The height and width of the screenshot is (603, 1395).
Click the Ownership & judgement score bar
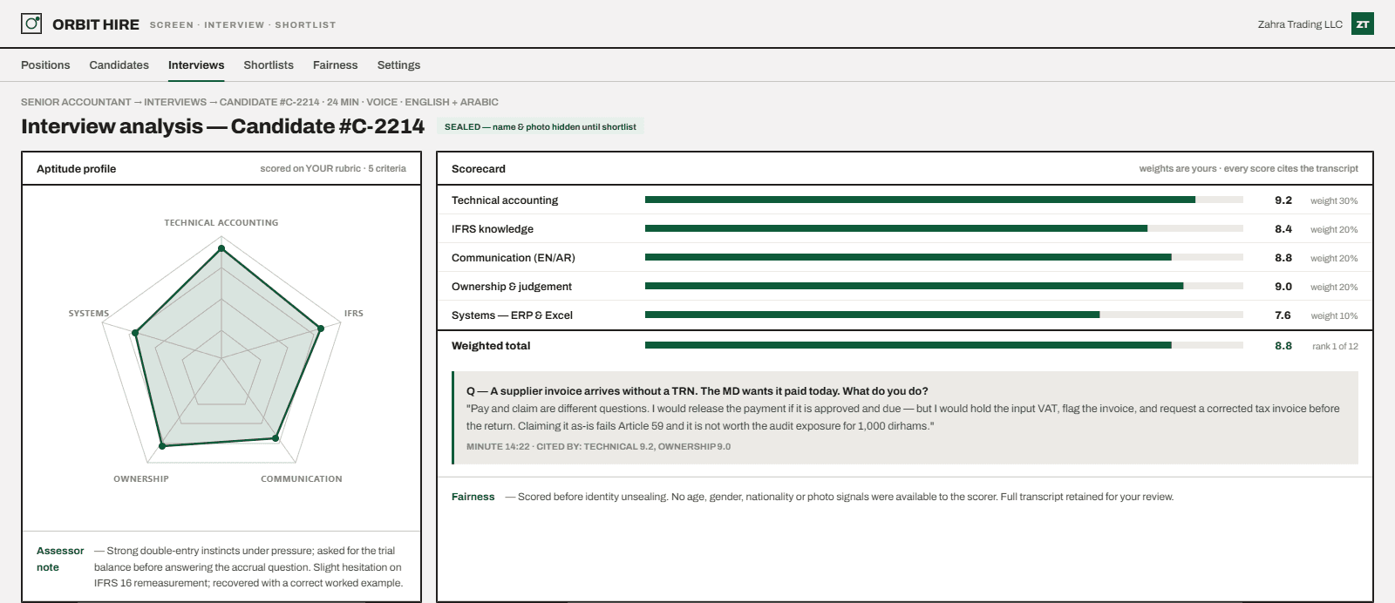point(944,286)
